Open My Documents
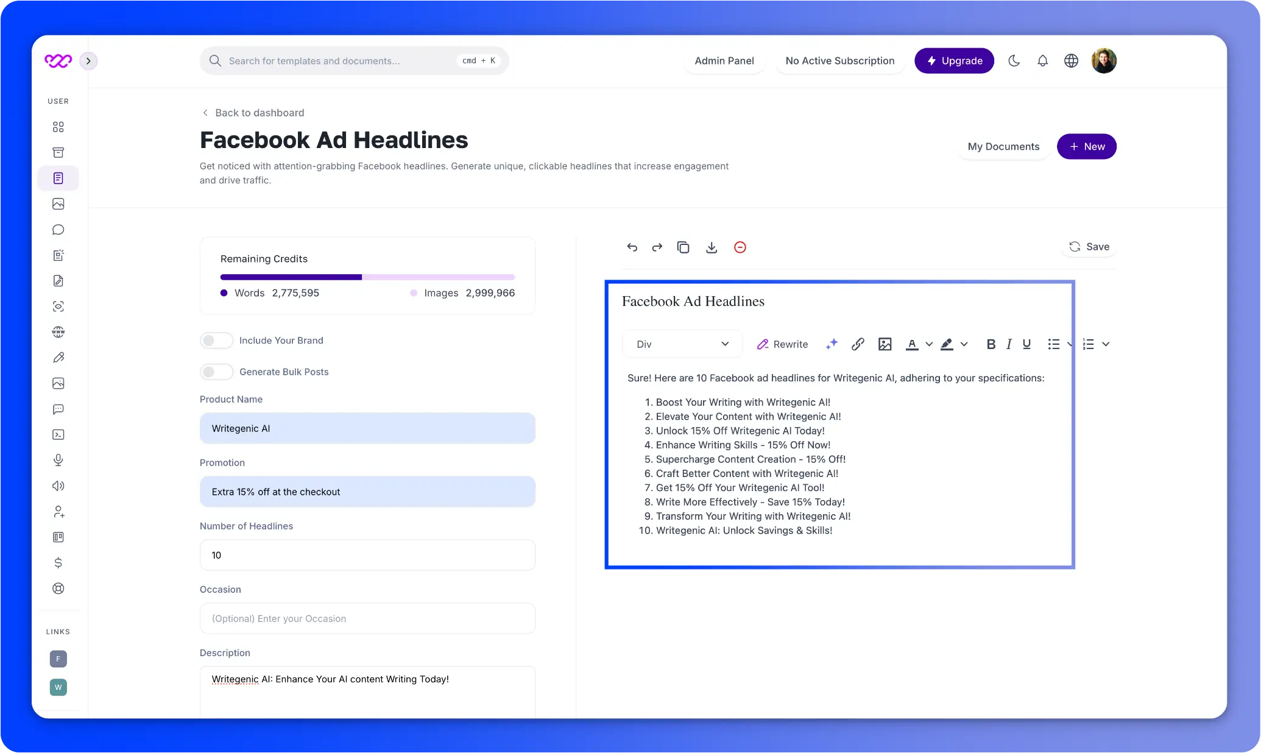Image resolution: width=1261 pixels, height=753 pixels. point(1003,147)
